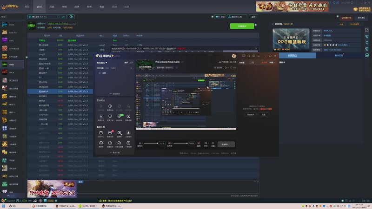
Task: Click the 直播中 streaming status button
Action: tap(226, 144)
